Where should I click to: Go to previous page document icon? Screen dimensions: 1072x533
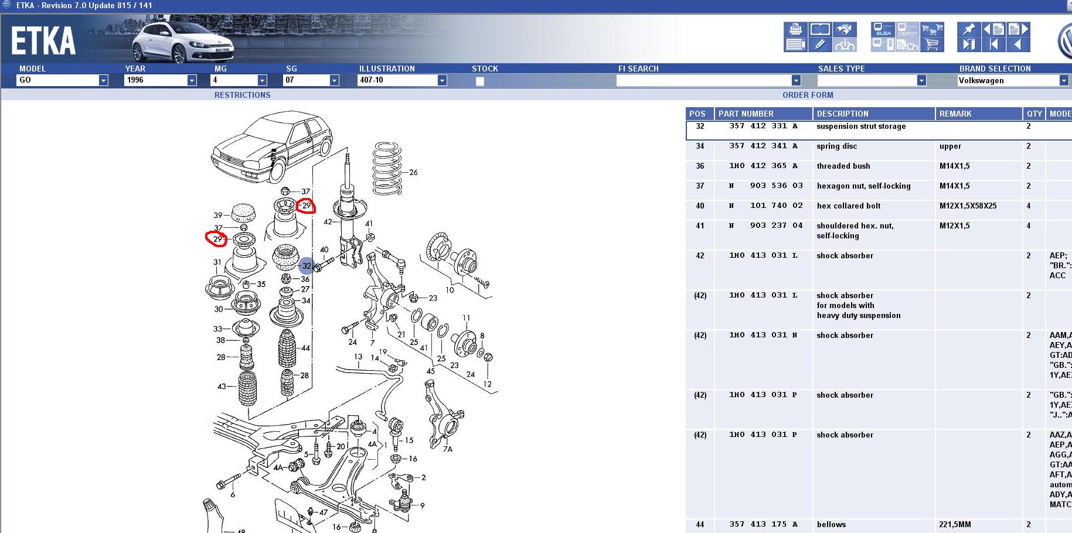pos(993,29)
